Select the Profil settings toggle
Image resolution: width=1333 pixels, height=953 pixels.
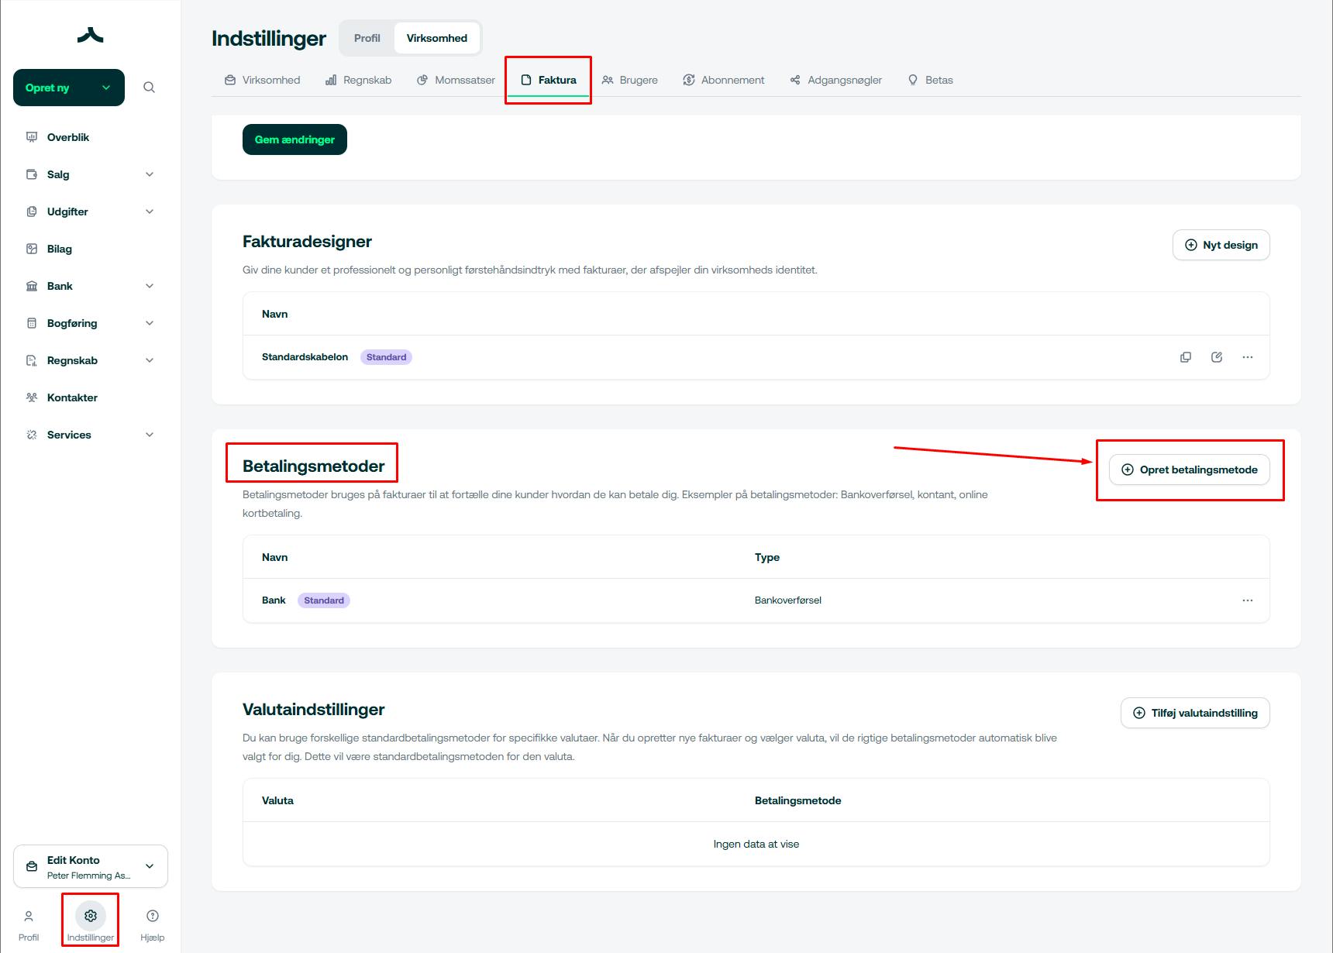click(367, 38)
